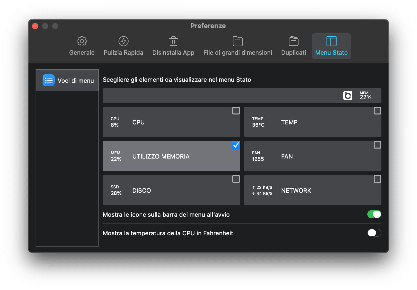The width and height of the screenshot is (417, 290).
Task: Click the NETWORK card label
Action: [x=296, y=190]
